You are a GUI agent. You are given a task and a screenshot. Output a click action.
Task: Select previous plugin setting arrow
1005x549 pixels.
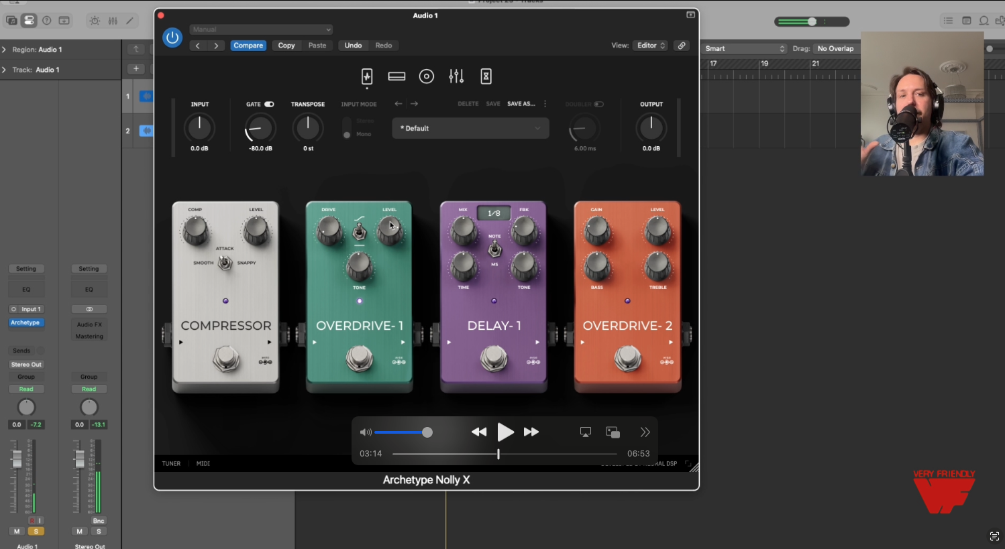(x=198, y=46)
